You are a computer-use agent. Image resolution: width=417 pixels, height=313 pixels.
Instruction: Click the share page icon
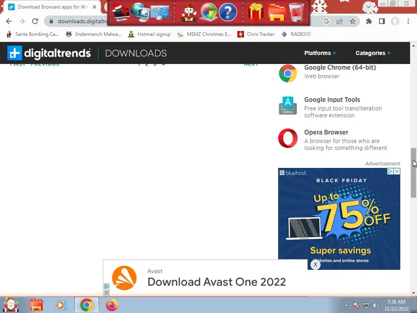pyautogui.click(x=340, y=21)
